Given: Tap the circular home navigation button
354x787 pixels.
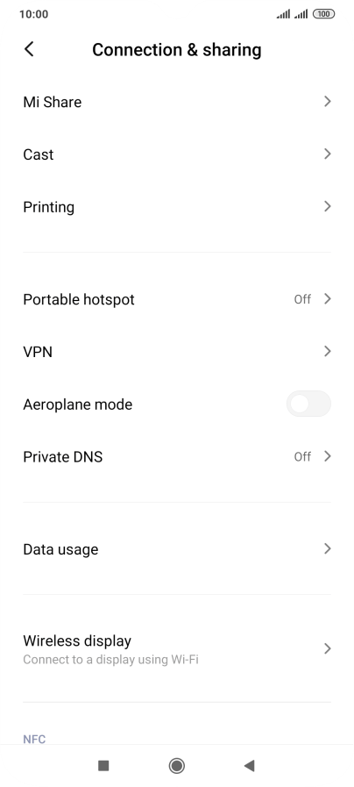Looking at the screenshot, I should point(176,765).
